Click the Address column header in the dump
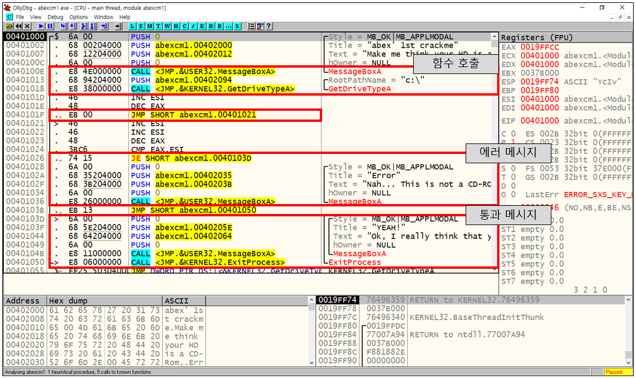The width and height of the screenshot is (636, 379). coord(25,301)
